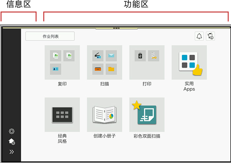Launch 实用 Apps tile

tap(189, 62)
